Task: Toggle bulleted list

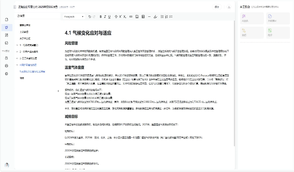Action: point(162,17)
